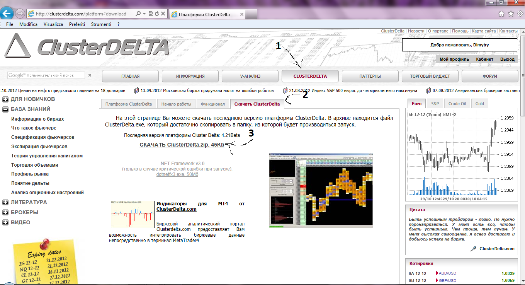Click the Выход logout link

point(507,59)
